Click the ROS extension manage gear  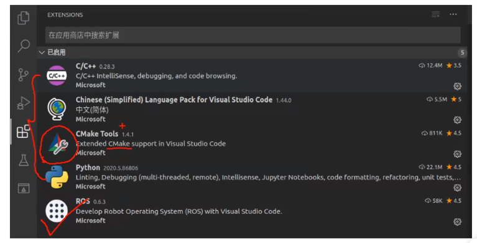[457, 222]
